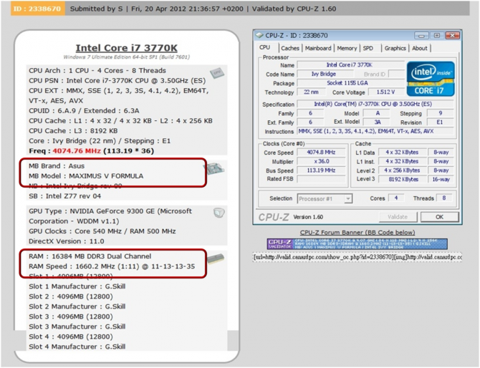Click the DirectX Version : 11.0 line
Screen dimensions: 480x368
[x=67, y=241]
